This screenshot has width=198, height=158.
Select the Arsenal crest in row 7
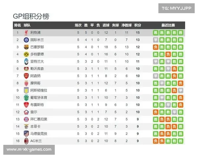tap(26, 76)
